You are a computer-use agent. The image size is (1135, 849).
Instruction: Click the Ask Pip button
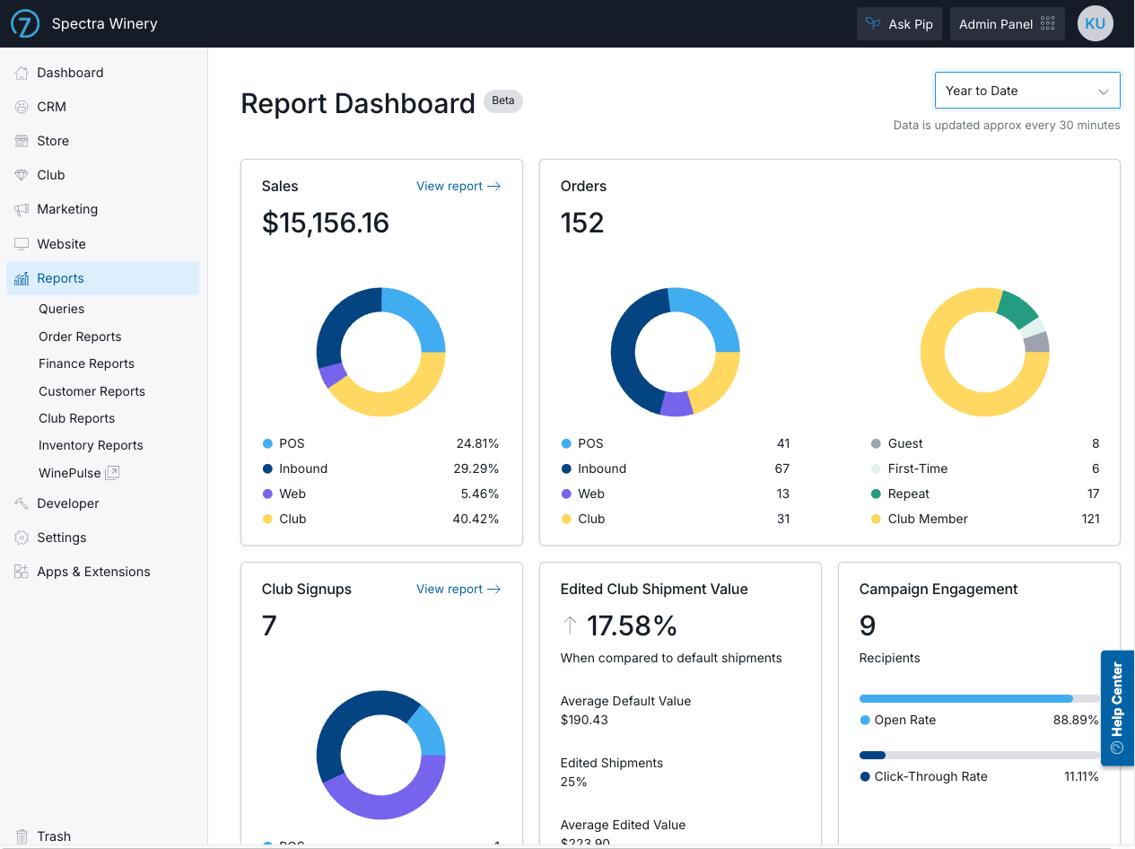(899, 24)
